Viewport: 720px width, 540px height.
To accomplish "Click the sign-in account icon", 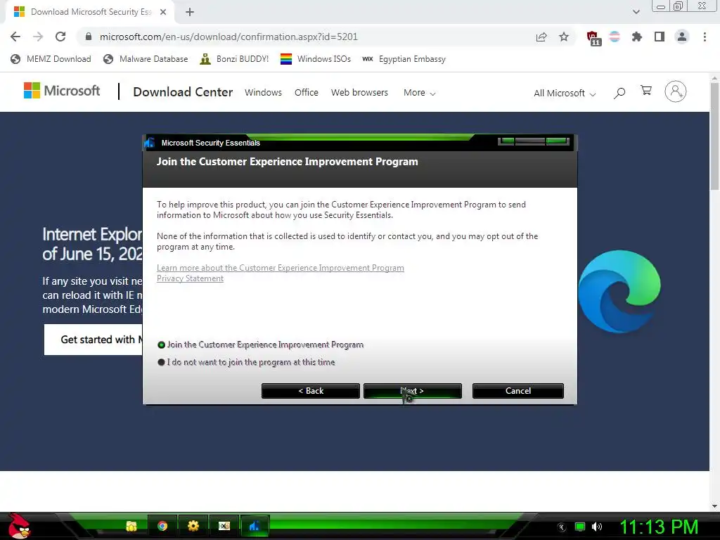I will (x=676, y=91).
